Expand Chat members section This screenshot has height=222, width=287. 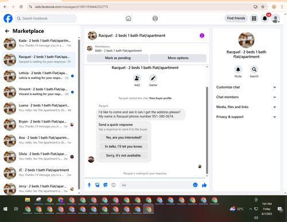point(246,97)
